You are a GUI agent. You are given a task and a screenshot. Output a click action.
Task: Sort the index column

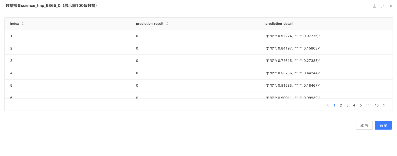click(x=23, y=24)
